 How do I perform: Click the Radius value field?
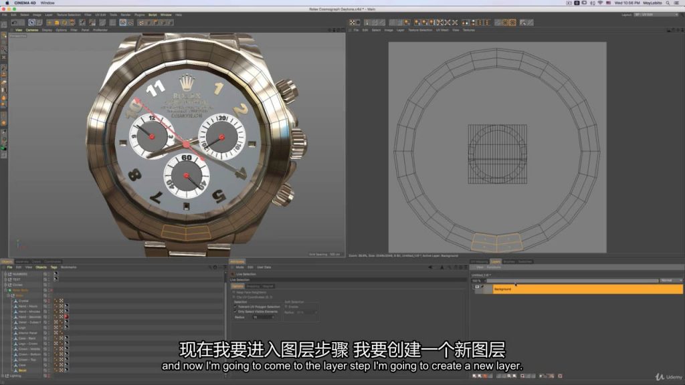(x=263, y=317)
